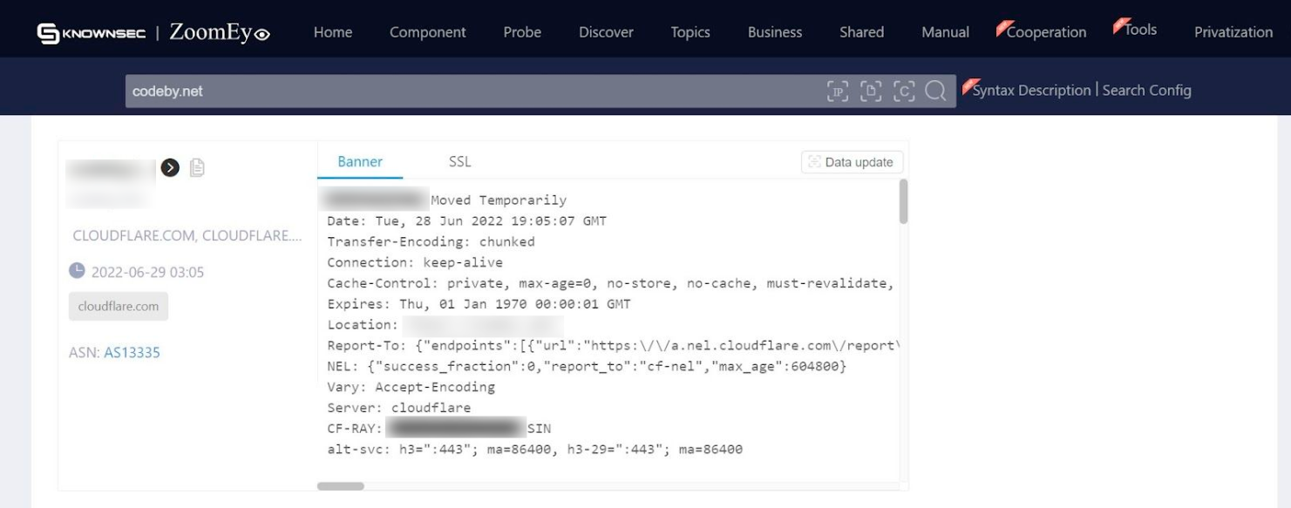Click the IP lookup icon in search bar
The image size is (1291, 508).
click(838, 91)
